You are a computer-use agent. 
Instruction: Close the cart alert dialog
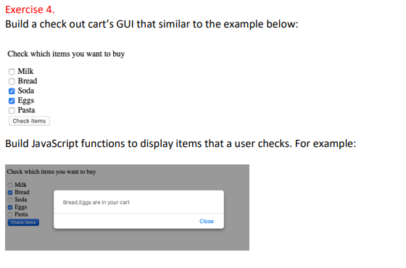[207, 221]
